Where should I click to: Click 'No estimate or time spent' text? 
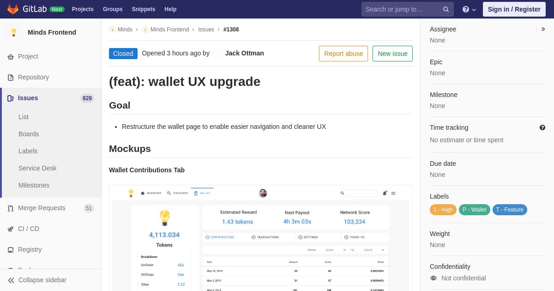pos(467,140)
